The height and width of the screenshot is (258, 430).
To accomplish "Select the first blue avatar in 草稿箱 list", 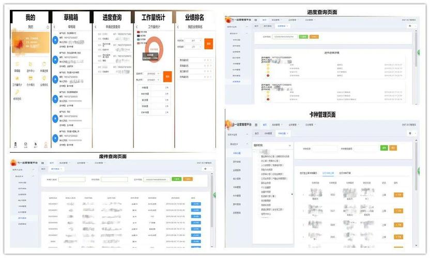I will (55, 40).
